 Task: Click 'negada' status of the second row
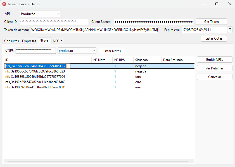pos(141,71)
